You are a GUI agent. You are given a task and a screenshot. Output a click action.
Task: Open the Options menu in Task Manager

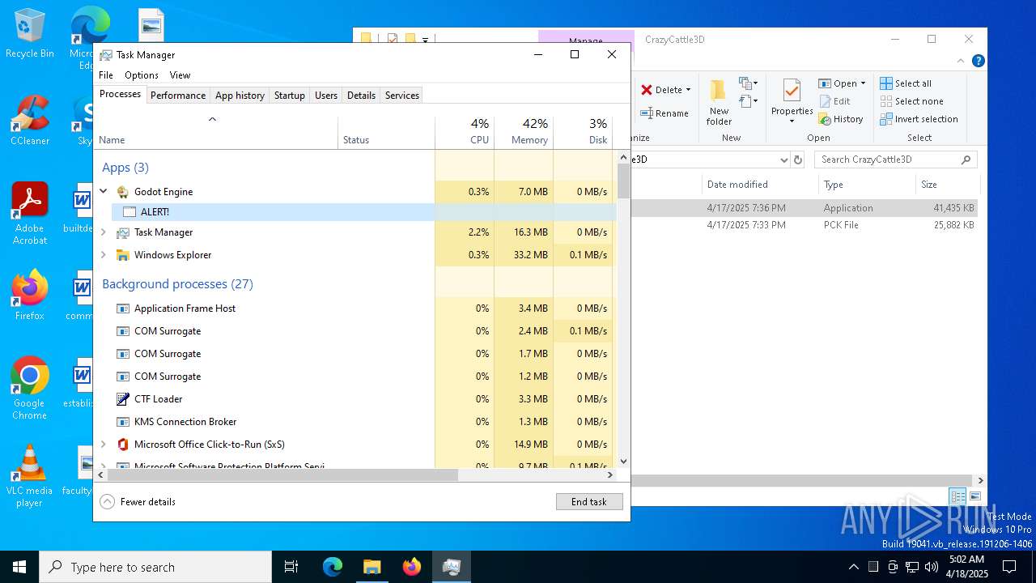pyautogui.click(x=142, y=75)
